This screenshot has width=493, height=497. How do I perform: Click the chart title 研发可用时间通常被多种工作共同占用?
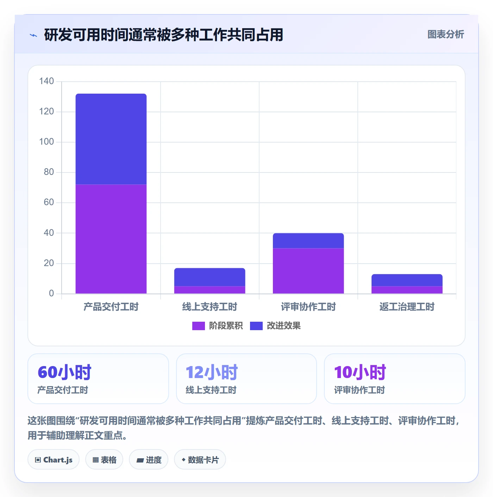click(x=164, y=35)
